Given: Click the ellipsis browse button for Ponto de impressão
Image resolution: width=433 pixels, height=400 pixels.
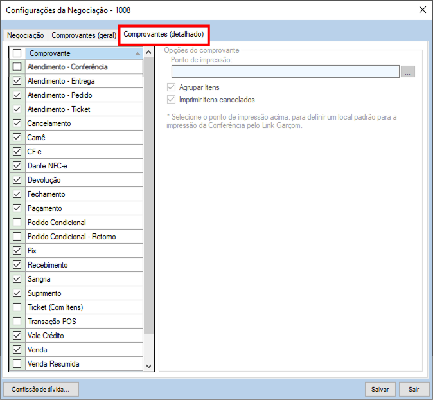Looking at the screenshot, I should point(407,71).
